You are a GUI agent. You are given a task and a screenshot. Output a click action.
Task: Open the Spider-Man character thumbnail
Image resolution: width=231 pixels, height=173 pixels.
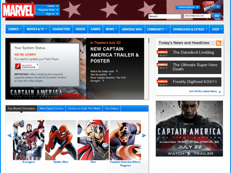(x=61, y=140)
